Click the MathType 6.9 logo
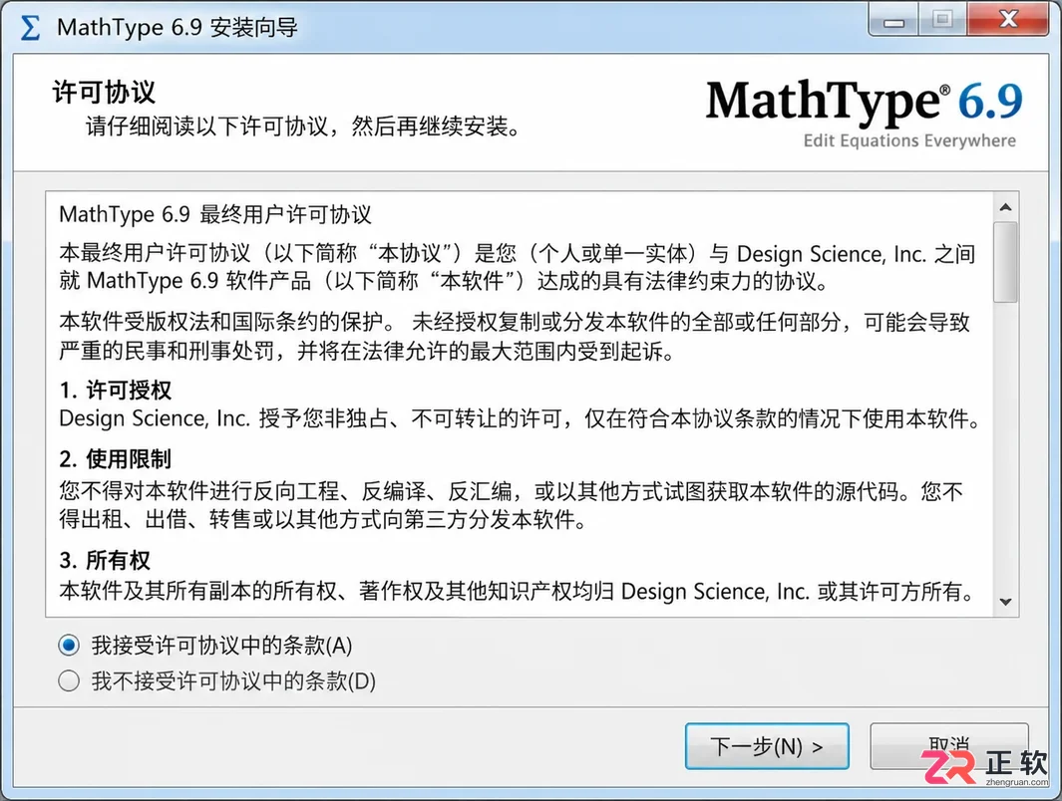This screenshot has width=1062, height=801. pyautogui.click(x=864, y=101)
